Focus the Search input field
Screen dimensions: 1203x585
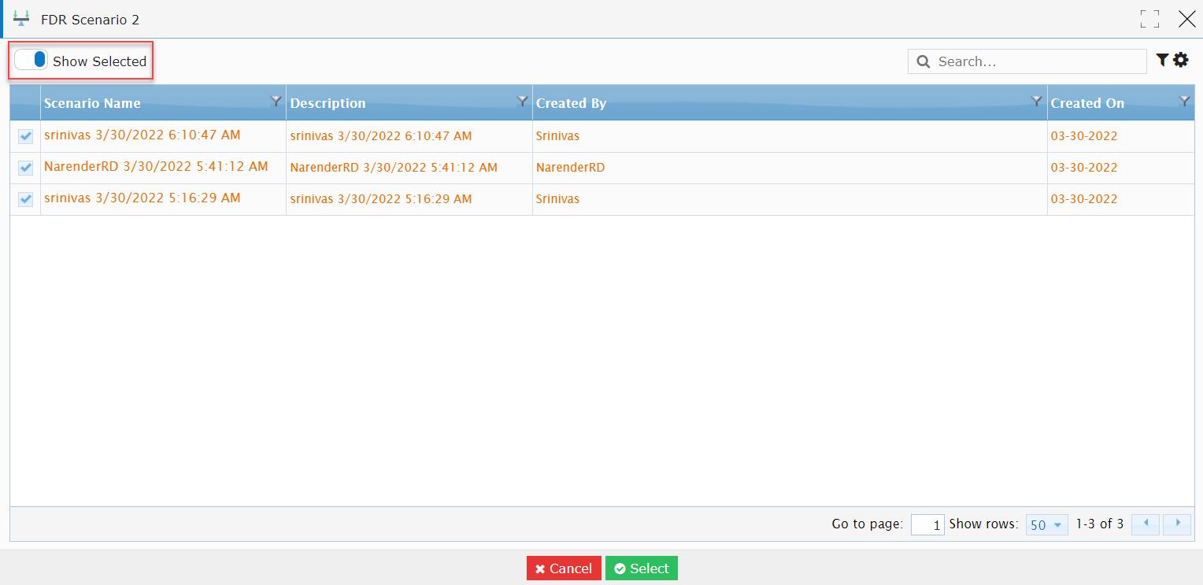coord(1027,61)
